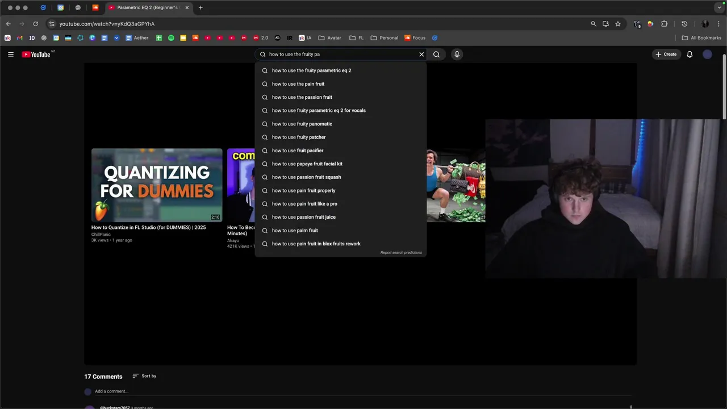Choose 'blox fruits rework' suggestion

(340, 244)
